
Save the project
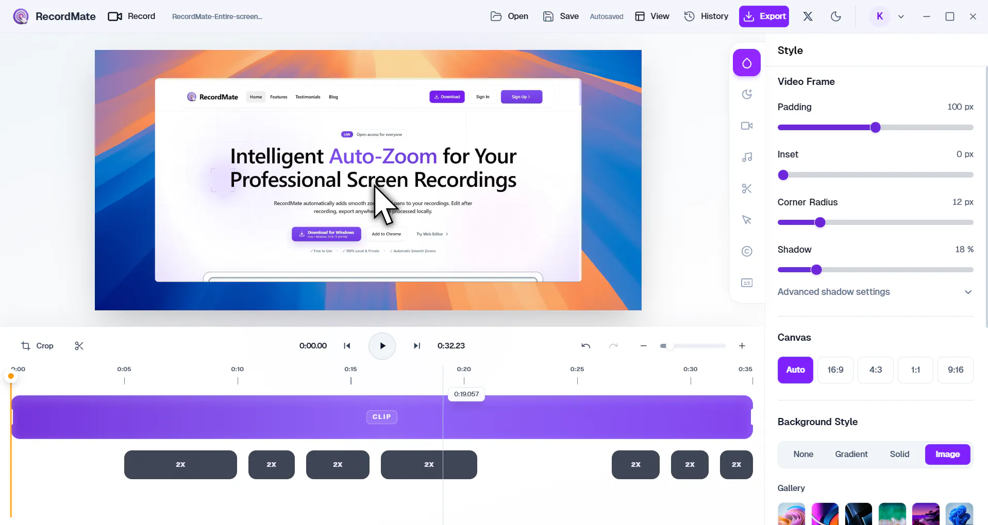coord(561,16)
